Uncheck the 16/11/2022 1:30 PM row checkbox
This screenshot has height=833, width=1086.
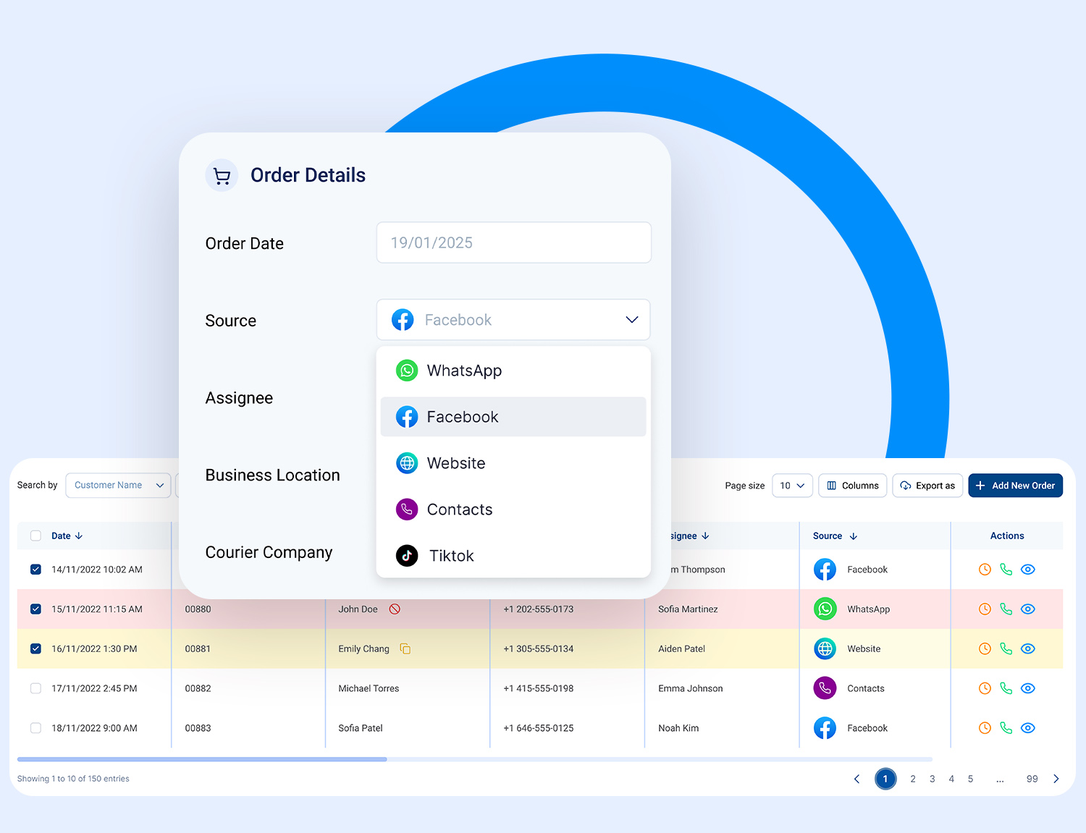35,649
